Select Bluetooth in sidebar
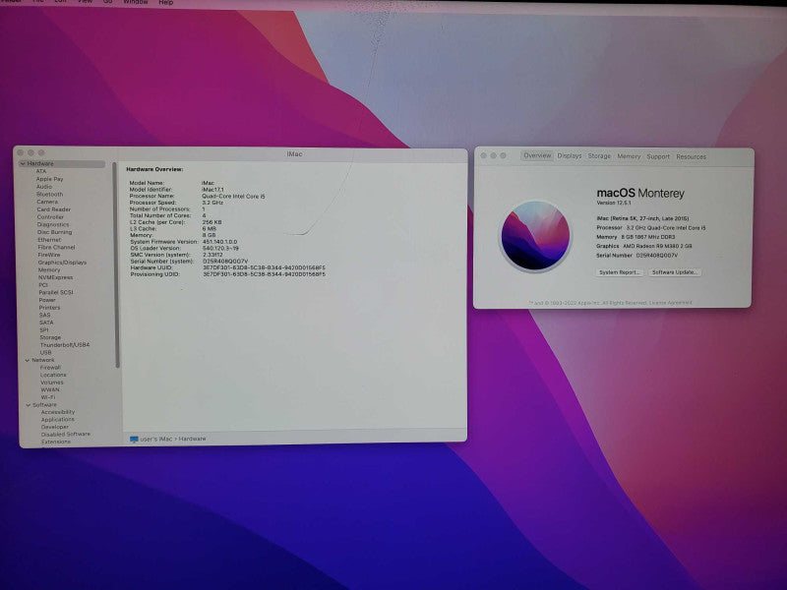The width and height of the screenshot is (787, 590). point(50,194)
